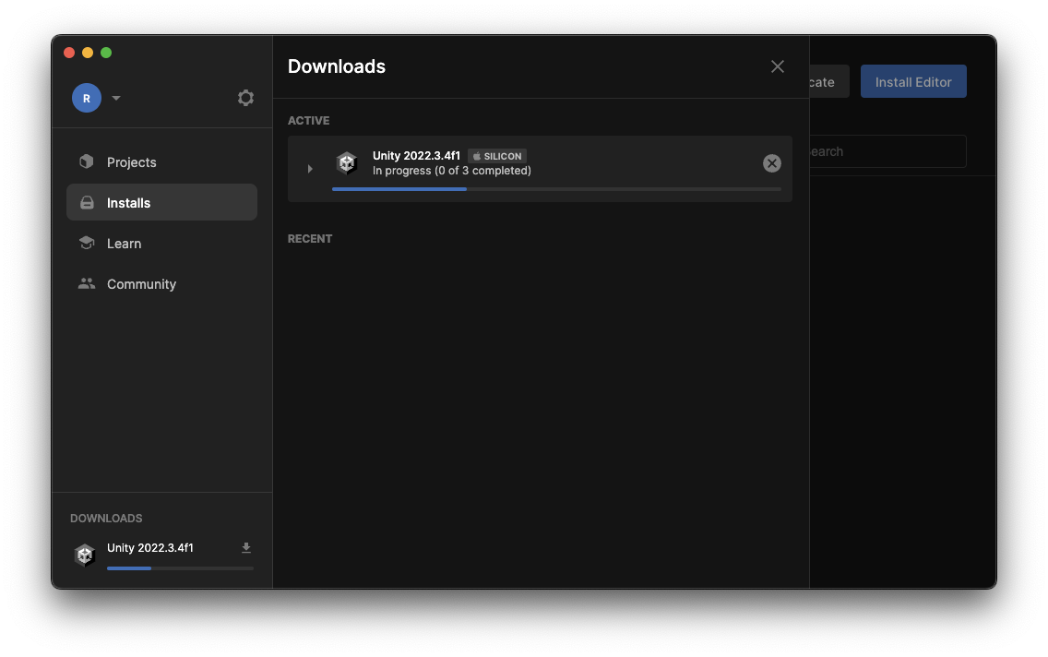Viewport: 1048px width, 657px height.
Task: Click the sidebar download arrow icon
Action: (x=246, y=548)
